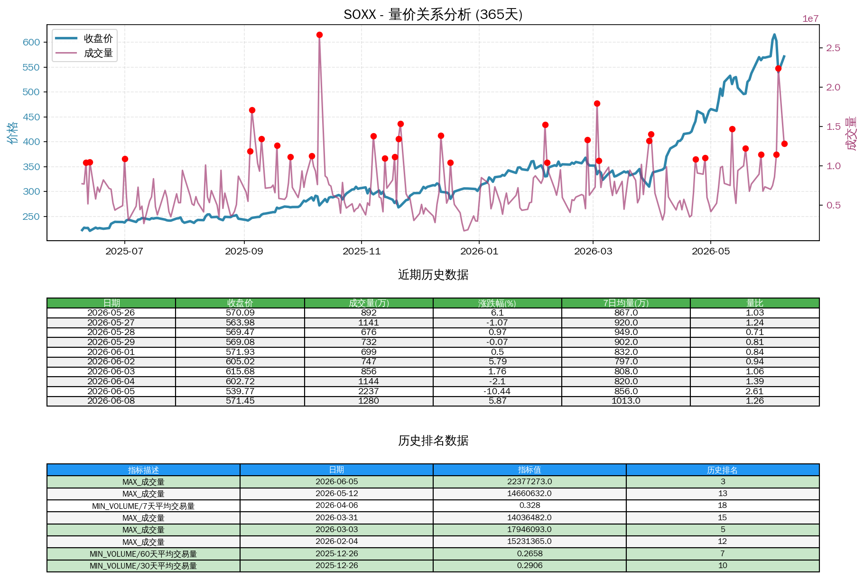Click the green 日期 column header
The height and width of the screenshot is (579, 864).
(111, 303)
